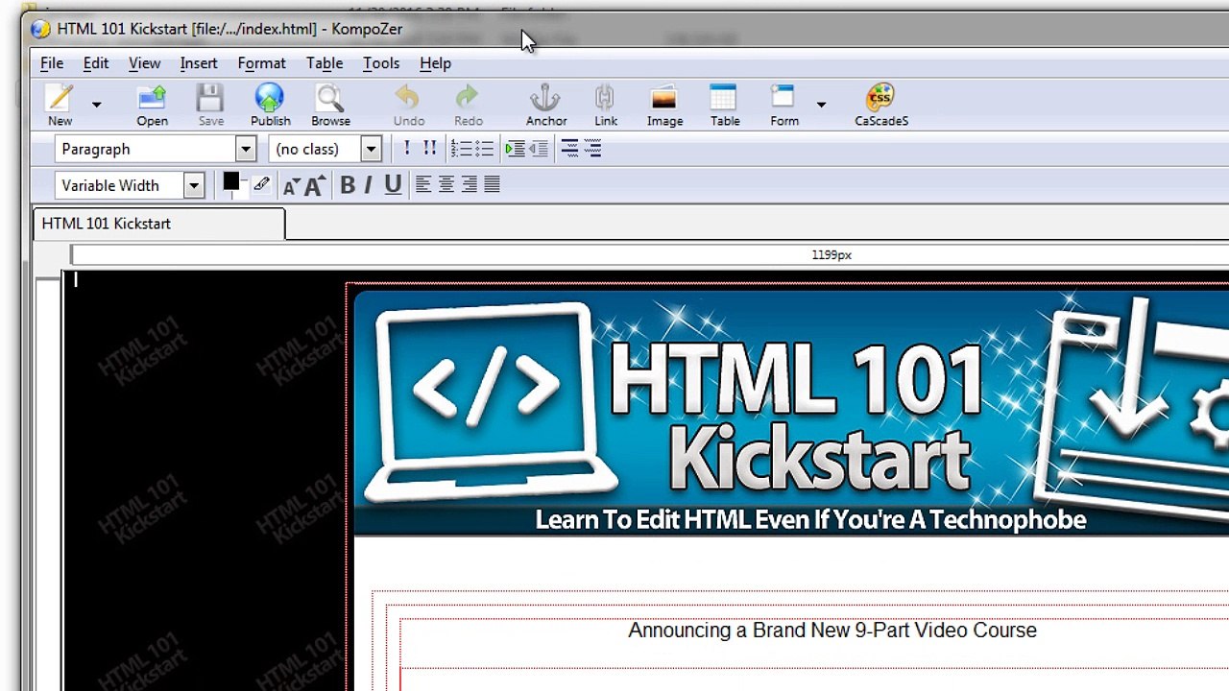Image resolution: width=1229 pixels, height=691 pixels.
Task: Toggle emphasis with single exclamation button
Action: click(407, 149)
